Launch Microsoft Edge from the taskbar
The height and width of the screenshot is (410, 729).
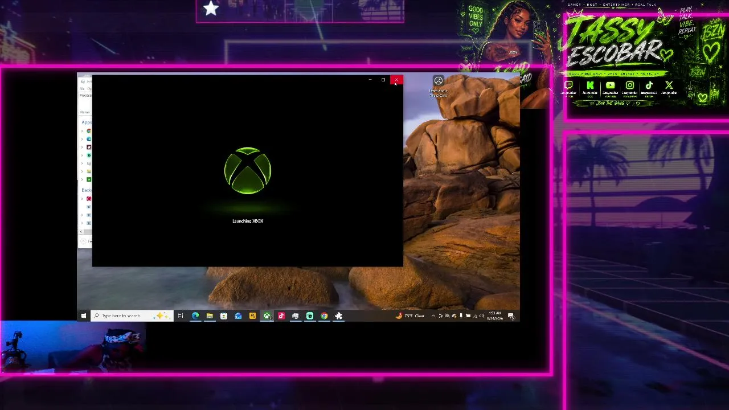click(195, 316)
